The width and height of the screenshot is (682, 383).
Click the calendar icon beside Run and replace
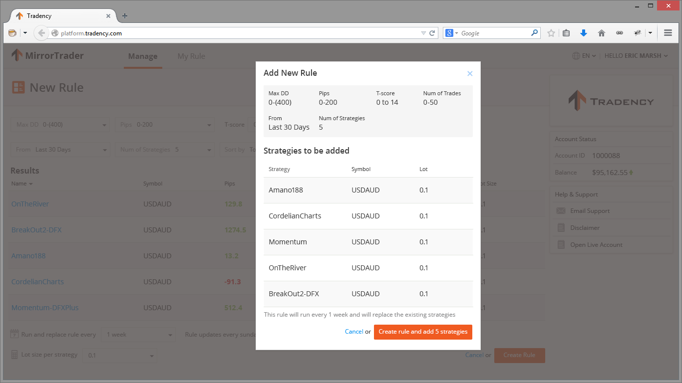[x=14, y=334]
